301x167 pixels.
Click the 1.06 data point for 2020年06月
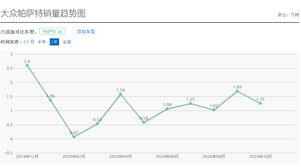coord(167,109)
